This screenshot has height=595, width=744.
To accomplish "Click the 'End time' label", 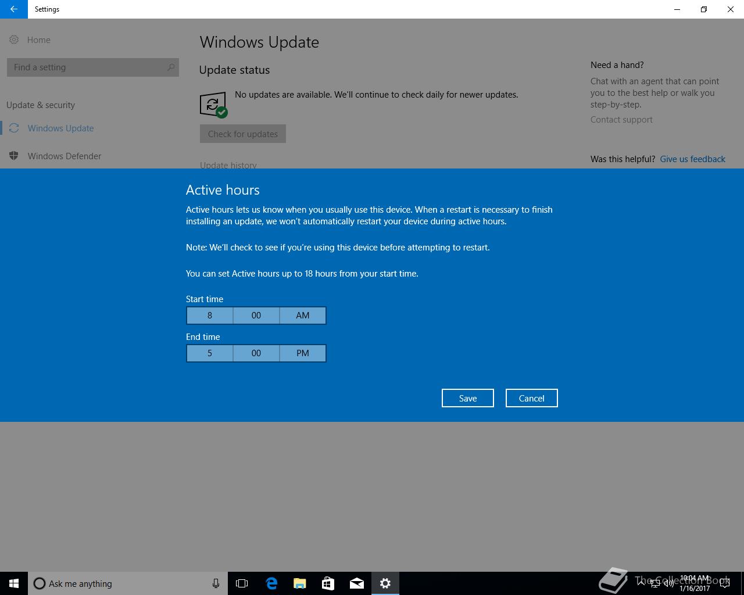I will (x=203, y=337).
